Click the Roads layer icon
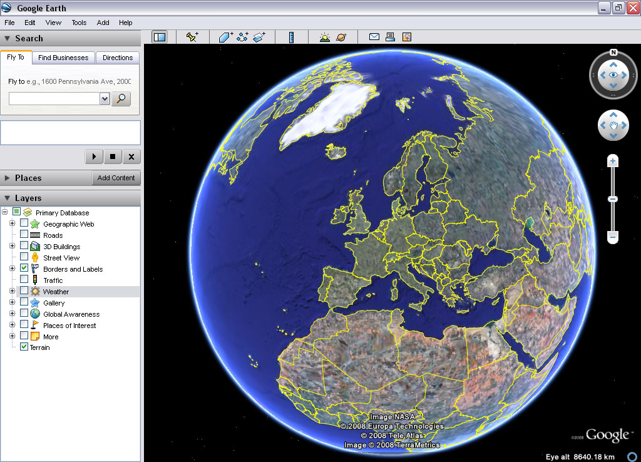The width and height of the screenshot is (641, 462). (35, 235)
